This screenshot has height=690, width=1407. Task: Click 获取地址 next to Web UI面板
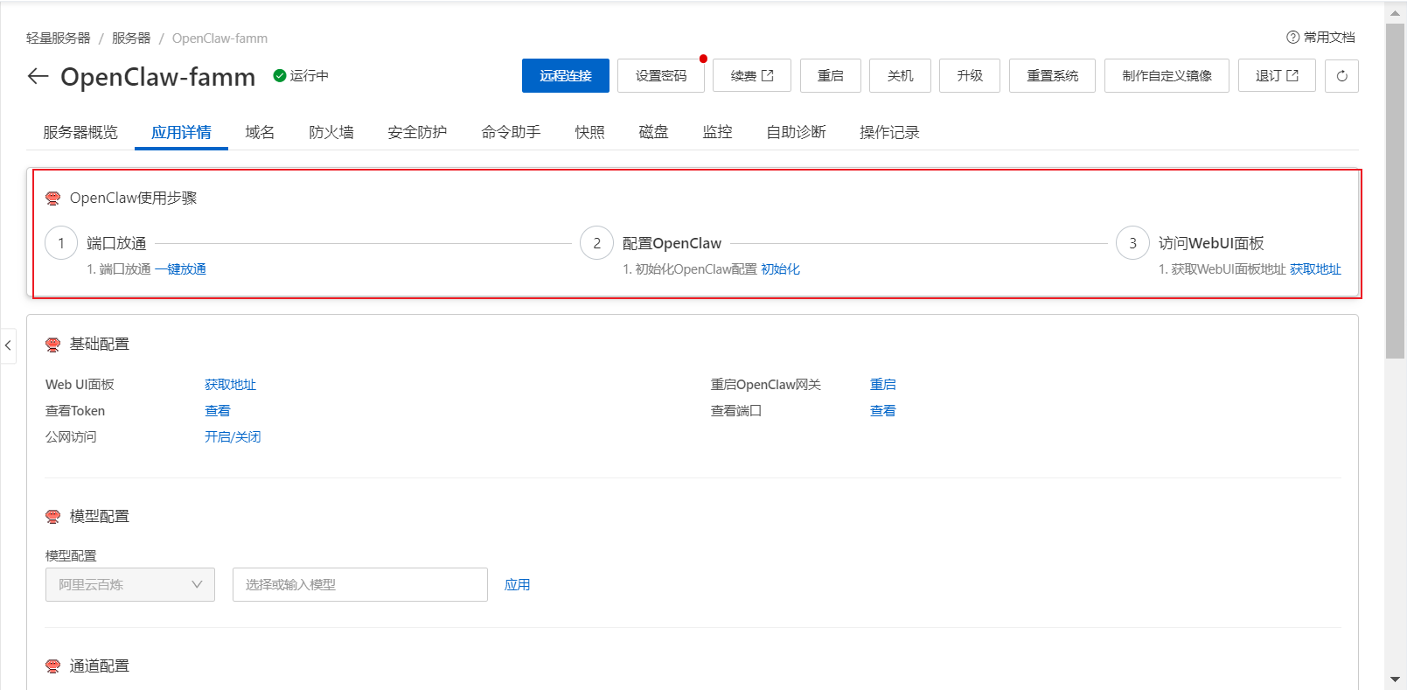(230, 385)
